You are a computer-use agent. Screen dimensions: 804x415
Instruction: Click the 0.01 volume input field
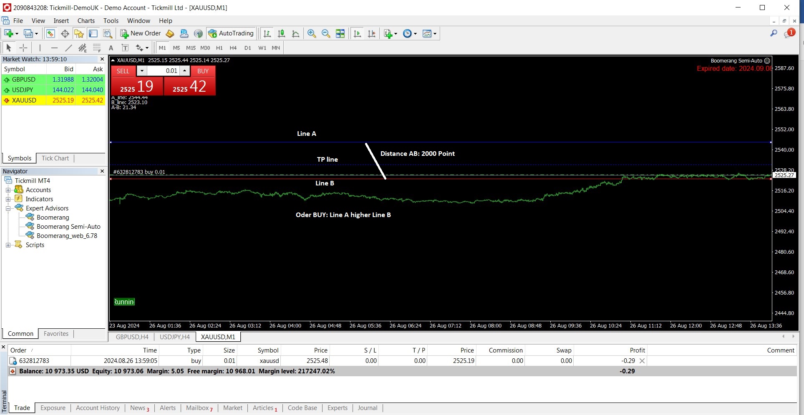tap(163, 71)
